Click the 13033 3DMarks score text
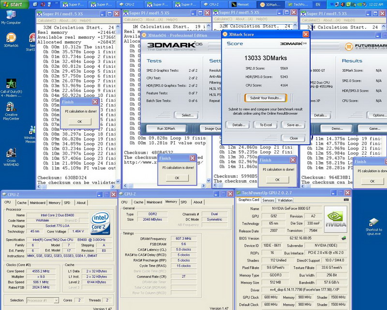Image resolution: width=387 pixels, height=310 pixels. 266,58
